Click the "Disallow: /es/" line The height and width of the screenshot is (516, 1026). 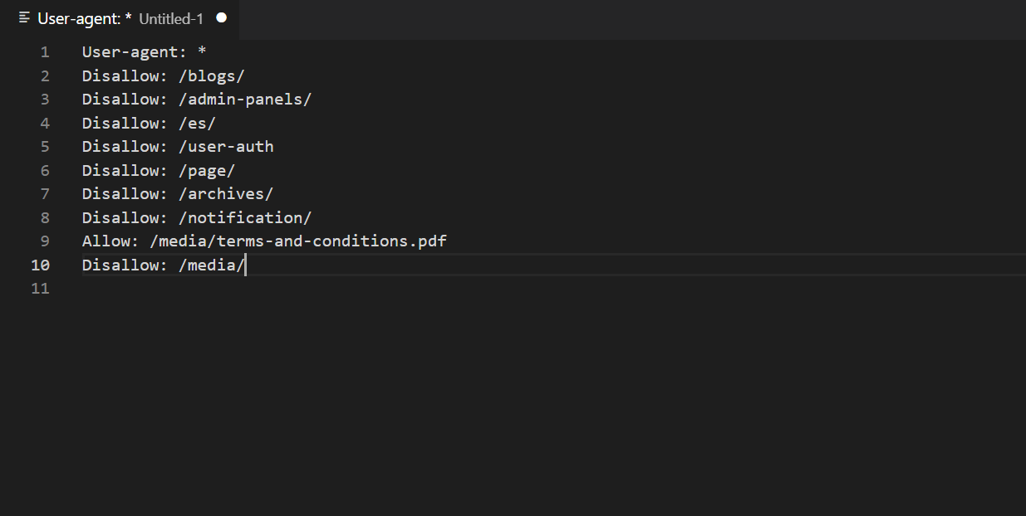click(149, 124)
